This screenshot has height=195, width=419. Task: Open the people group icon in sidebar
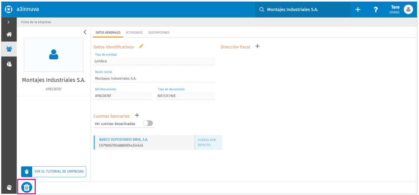9,49
